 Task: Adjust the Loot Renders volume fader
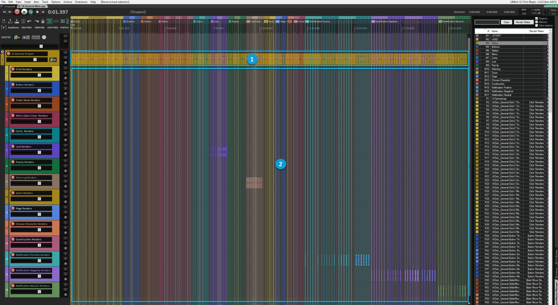(39, 152)
